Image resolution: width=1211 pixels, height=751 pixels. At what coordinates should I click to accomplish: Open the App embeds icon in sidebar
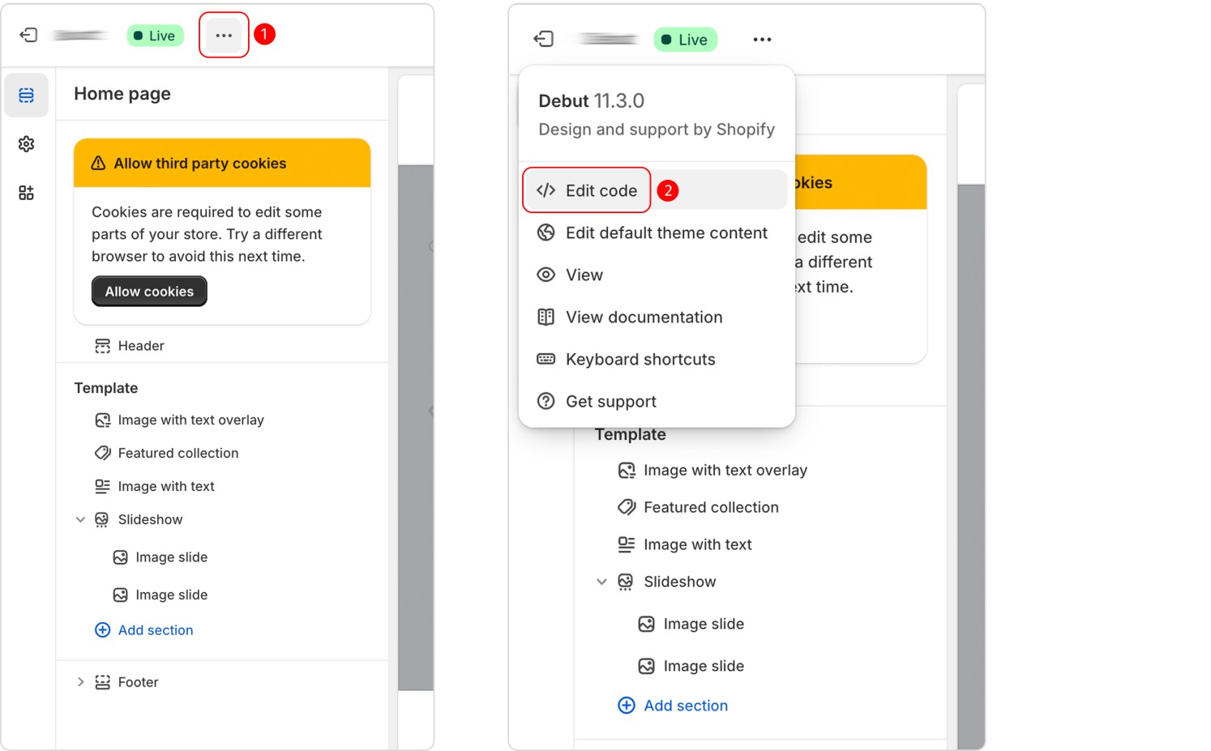click(26, 193)
